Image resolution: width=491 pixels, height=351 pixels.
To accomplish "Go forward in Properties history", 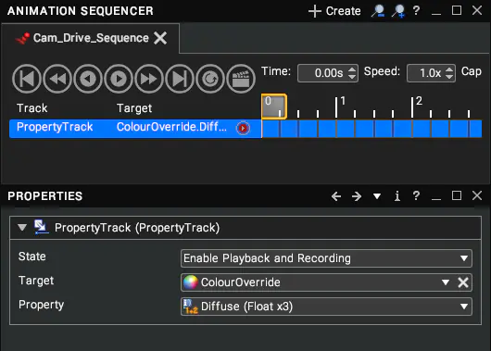I will 357,196.
